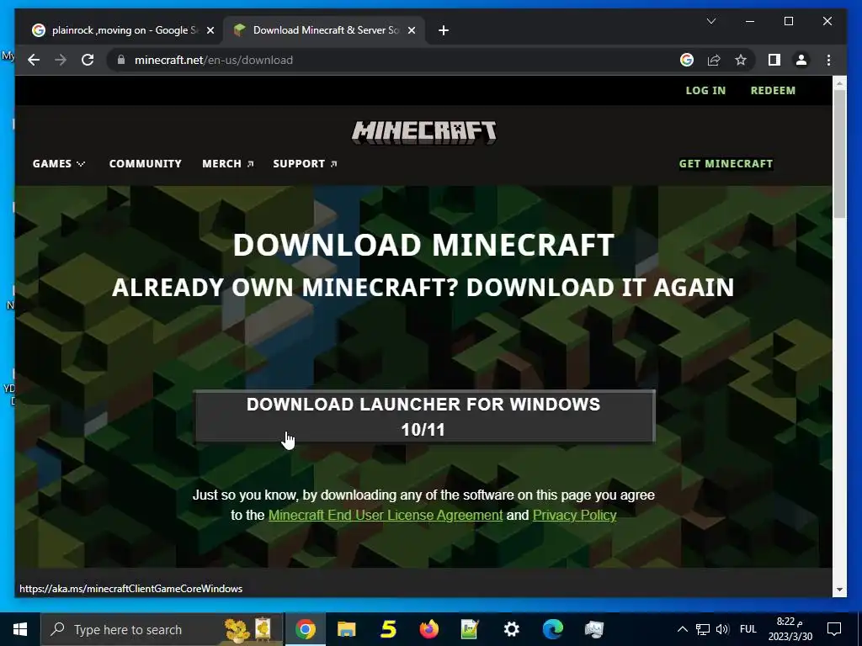Screen dimensions: 862x646
Task: Click the Chrome icon on the taskbar
Action: pos(305,629)
